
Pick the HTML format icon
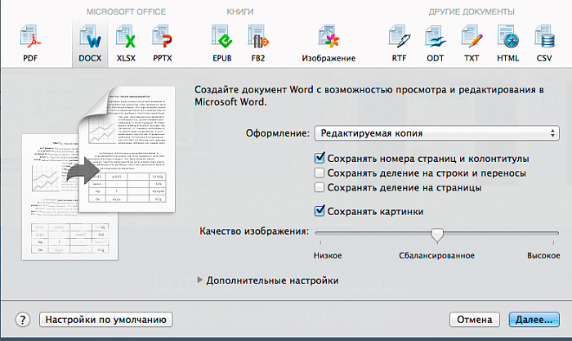click(x=507, y=43)
